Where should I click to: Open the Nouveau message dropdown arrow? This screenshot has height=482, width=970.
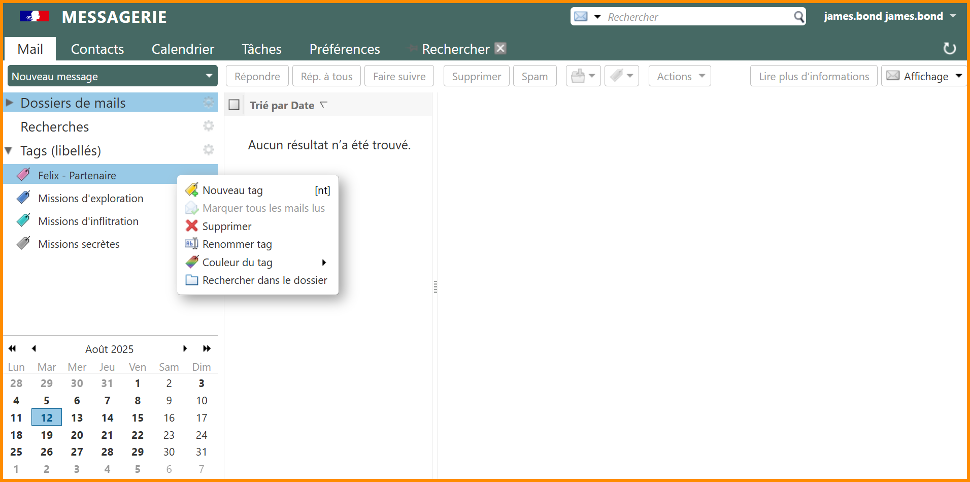click(209, 76)
